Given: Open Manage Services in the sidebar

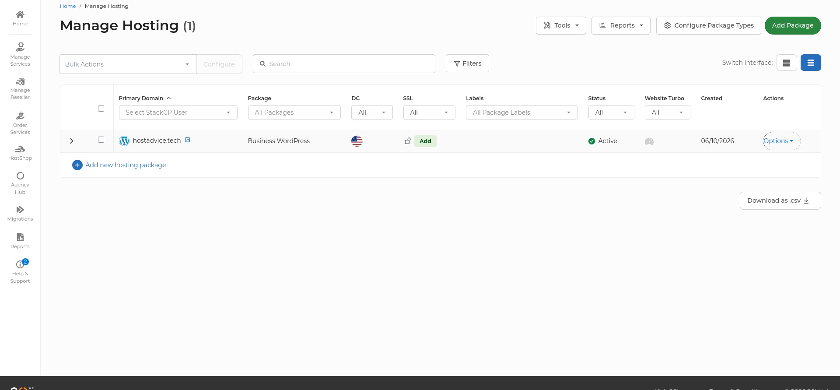Looking at the screenshot, I should coord(20,54).
